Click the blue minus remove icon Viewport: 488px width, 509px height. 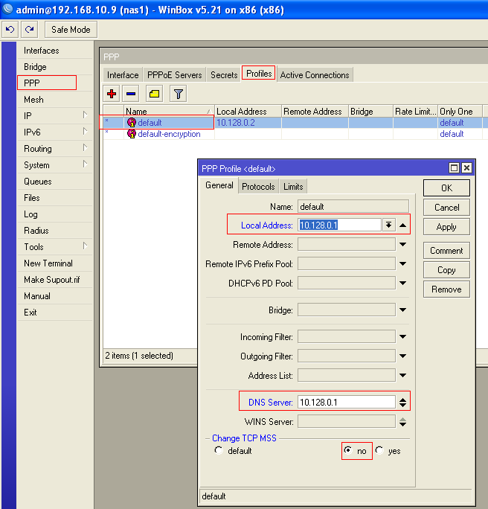pyautogui.click(x=131, y=94)
